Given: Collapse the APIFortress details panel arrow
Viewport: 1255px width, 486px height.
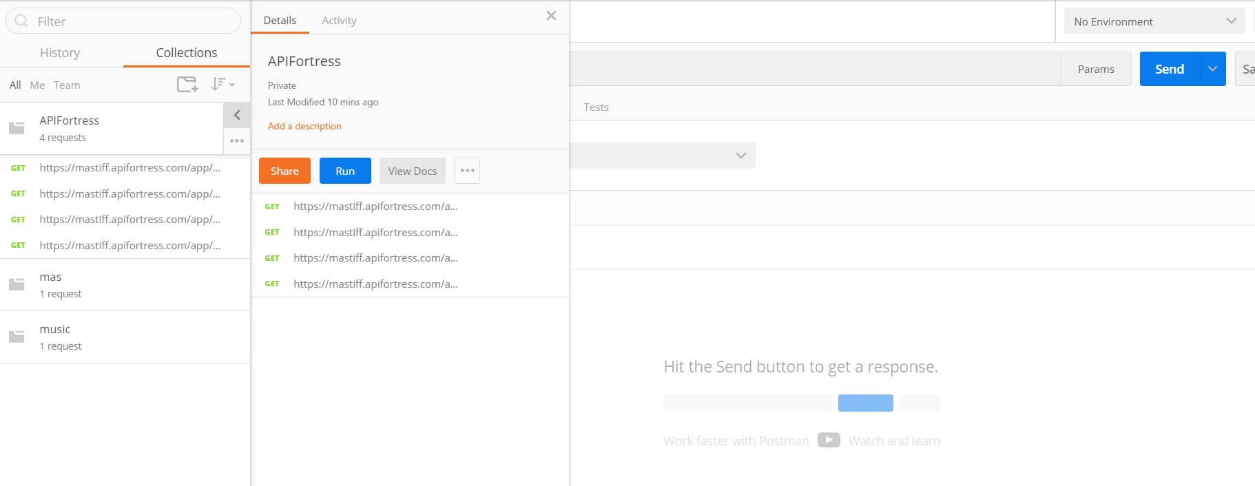Looking at the screenshot, I should point(237,115).
